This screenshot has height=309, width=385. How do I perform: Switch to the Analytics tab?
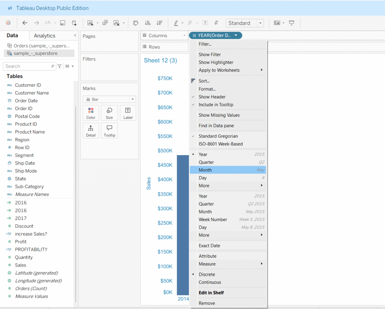(x=44, y=36)
